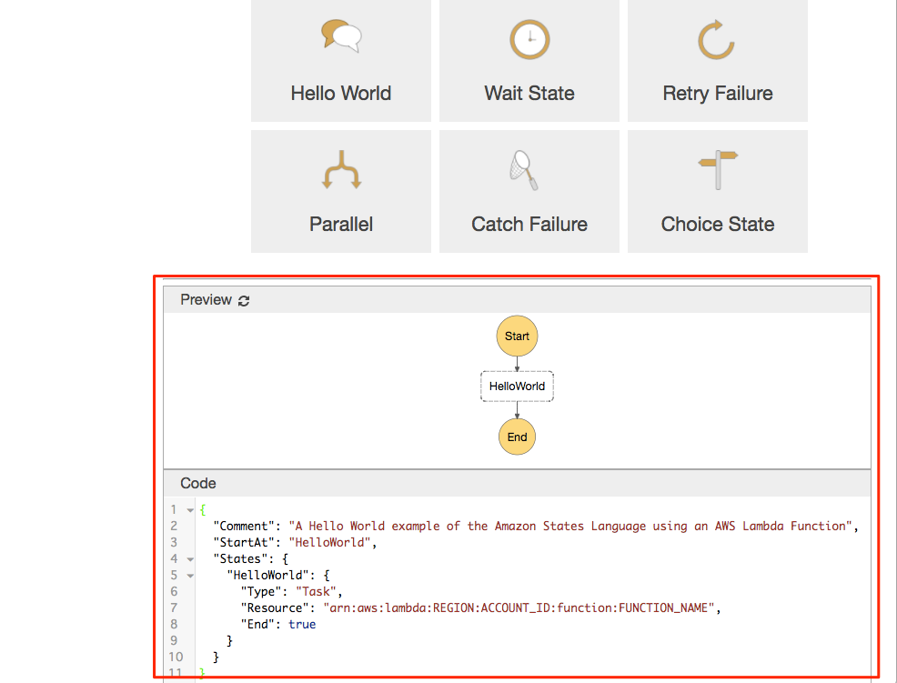897x683 pixels.
Task: Collapse the States object on line 4
Action: [x=186, y=558]
